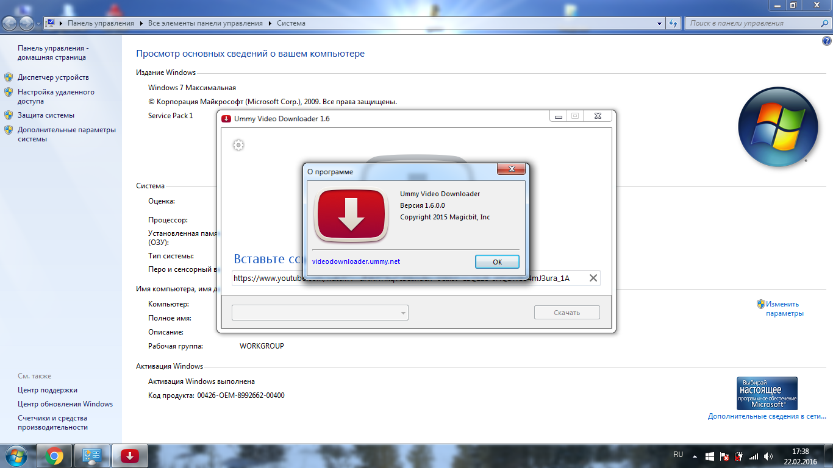Image resolution: width=833 pixels, height=468 pixels.
Task: Switch the RU input language indicator
Action: pyautogui.click(x=678, y=455)
